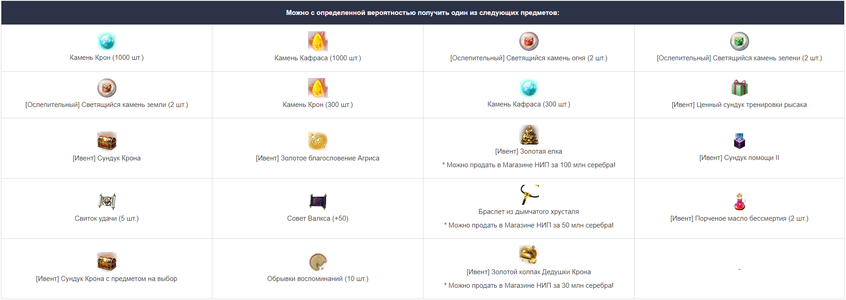
Task: Click the red Светящийся камень огня icon
Action: click(529, 41)
